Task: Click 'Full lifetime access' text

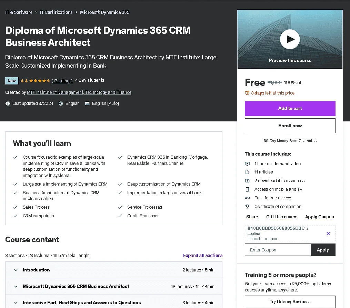Action: pos(272,198)
